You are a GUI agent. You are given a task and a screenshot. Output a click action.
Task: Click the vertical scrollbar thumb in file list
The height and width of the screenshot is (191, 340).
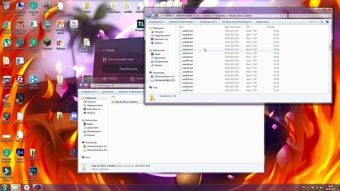[x=330, y=47]
